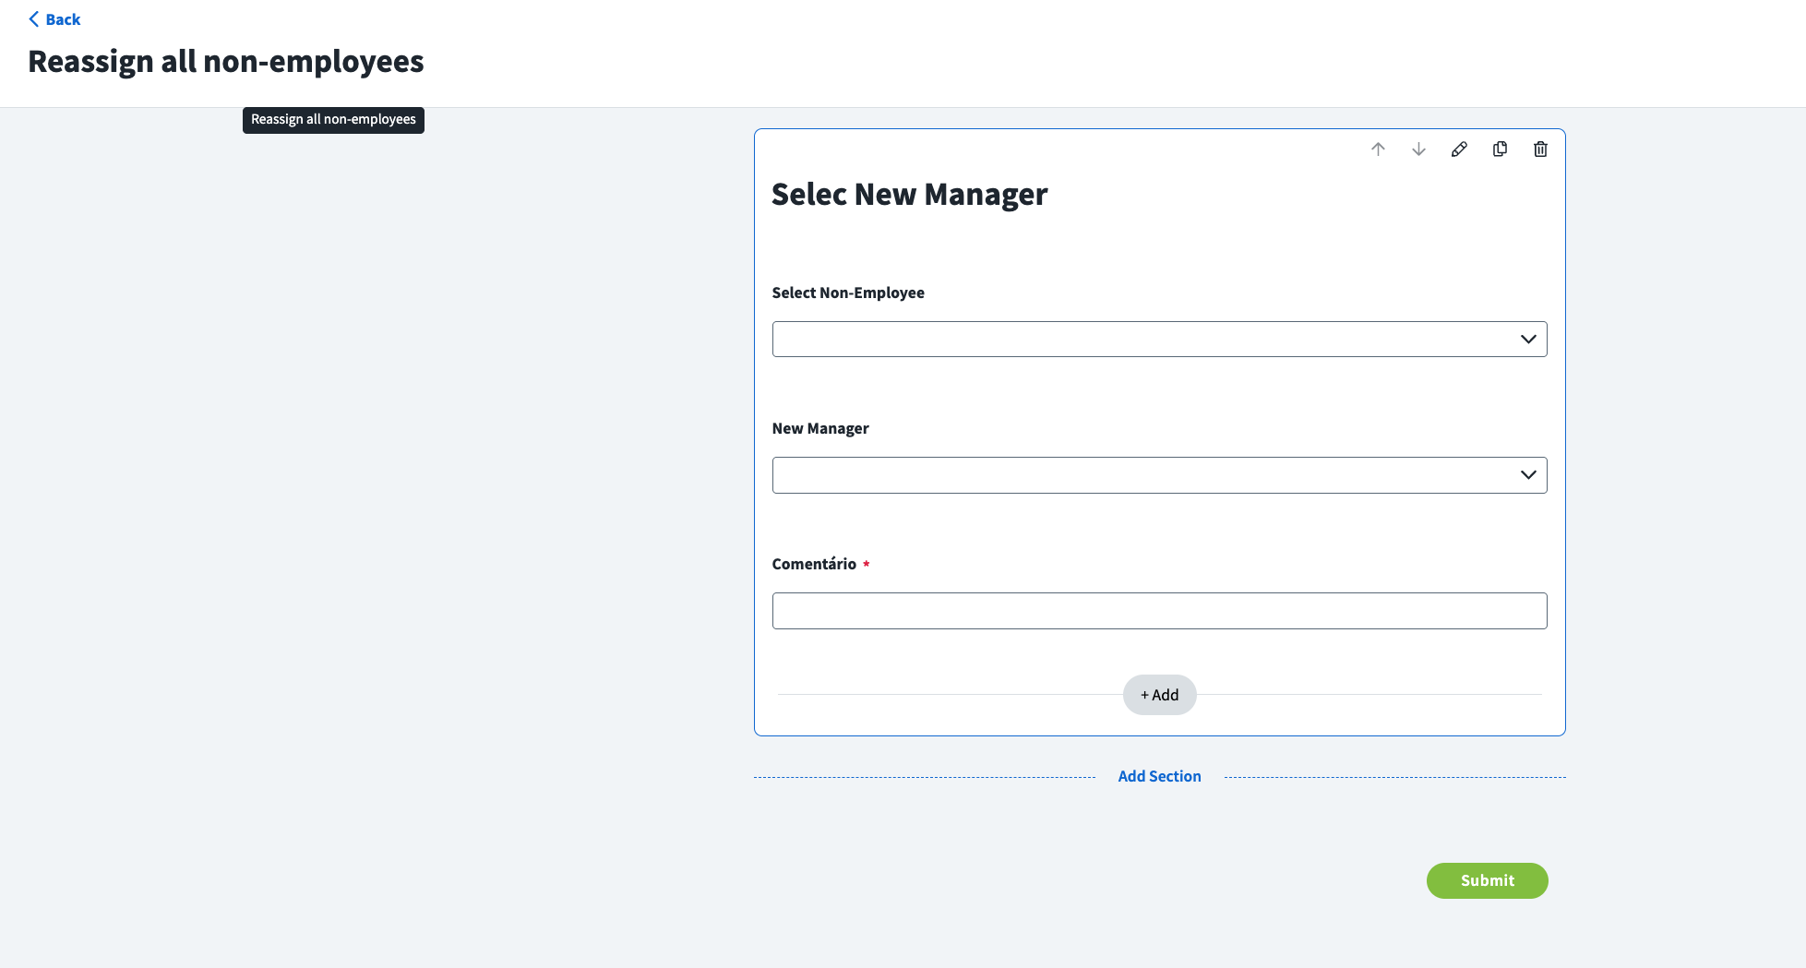Image resolution: width=1806 pixels, height=968 pixels.
Task: Duplicate the section with the copy icon
Action: coord(1500,149)
